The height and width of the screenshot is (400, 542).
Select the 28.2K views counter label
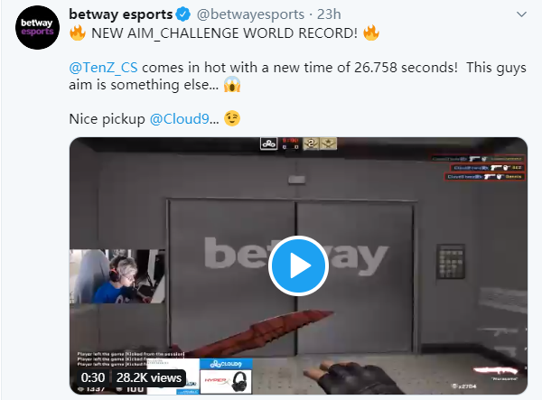[x=149, y=377]
